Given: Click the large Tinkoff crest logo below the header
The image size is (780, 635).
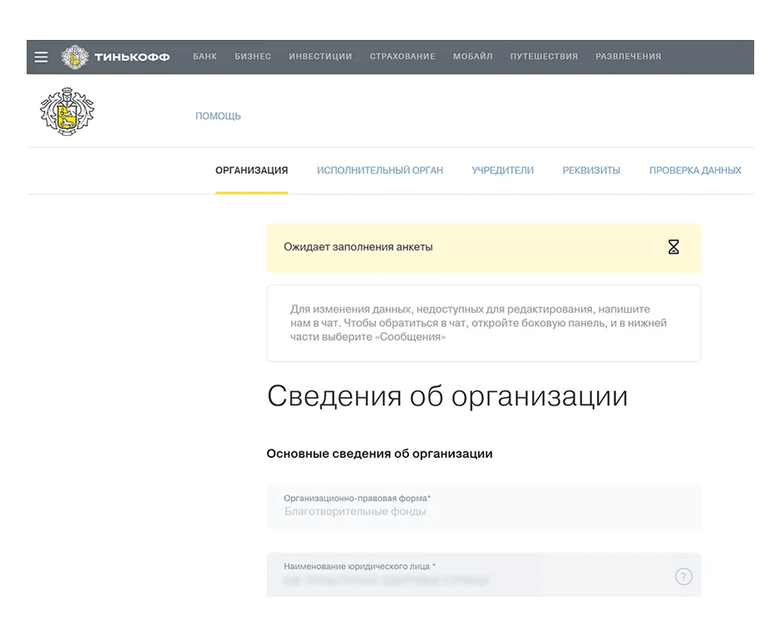Looking at the screenshot, I should pyautogui.click(x=67, y=111).
